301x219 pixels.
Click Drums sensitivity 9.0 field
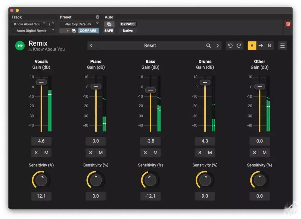205,196
